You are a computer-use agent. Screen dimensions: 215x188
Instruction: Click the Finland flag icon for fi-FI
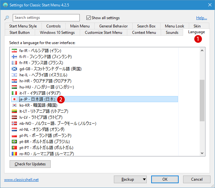pyautogui.click(x=14, y=57)
